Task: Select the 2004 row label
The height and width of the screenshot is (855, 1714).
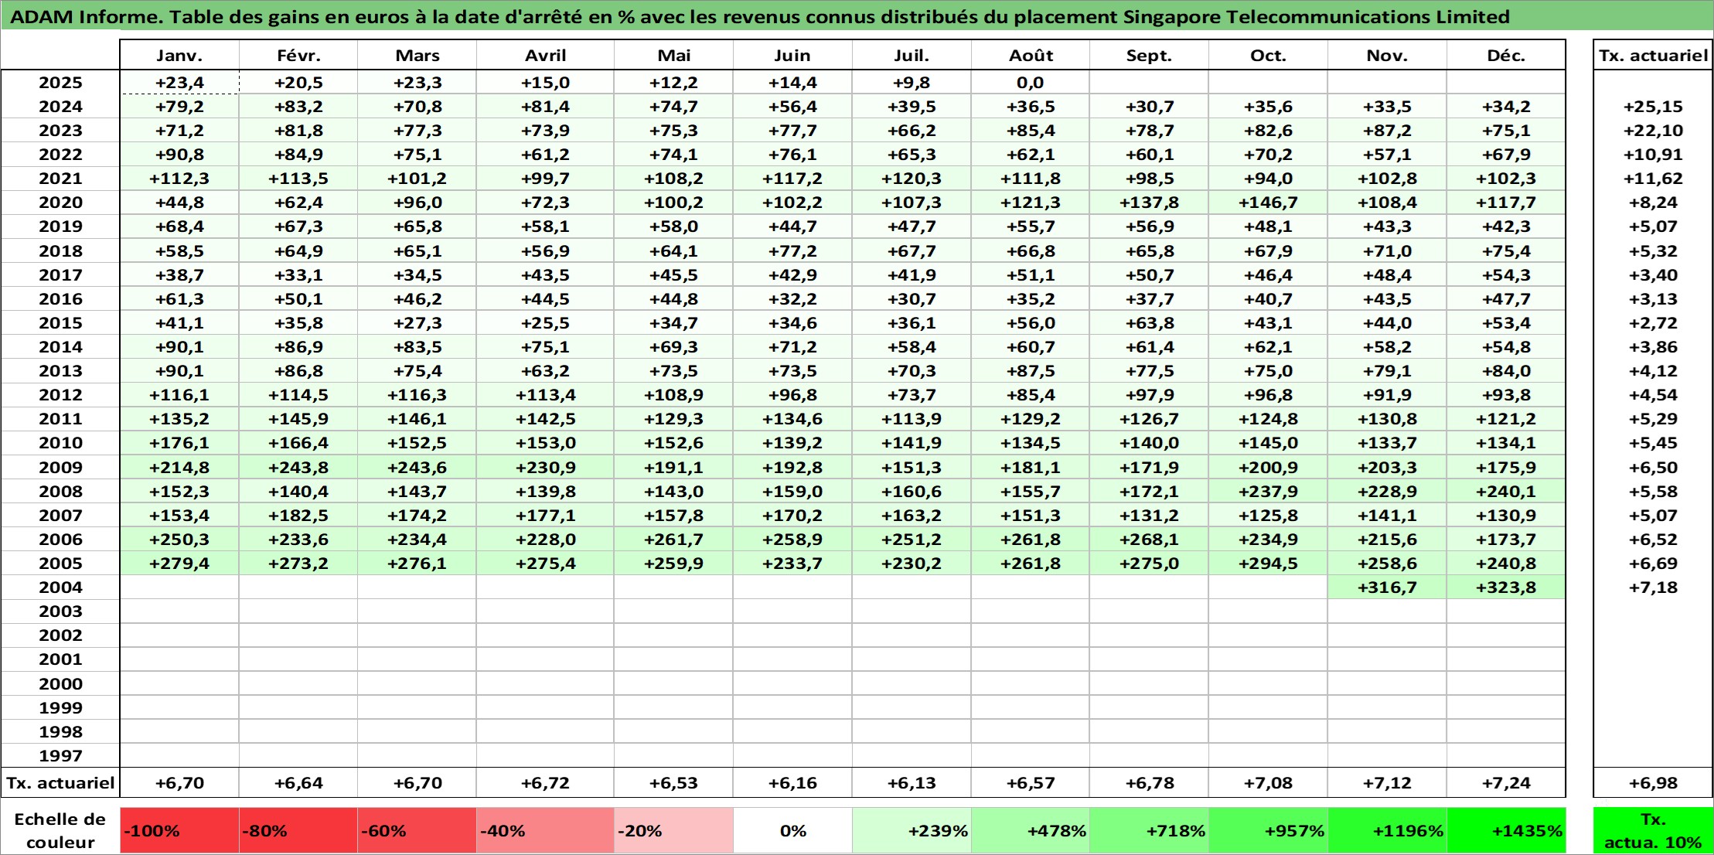Action: pyautogui.click(x=60, y=588)
